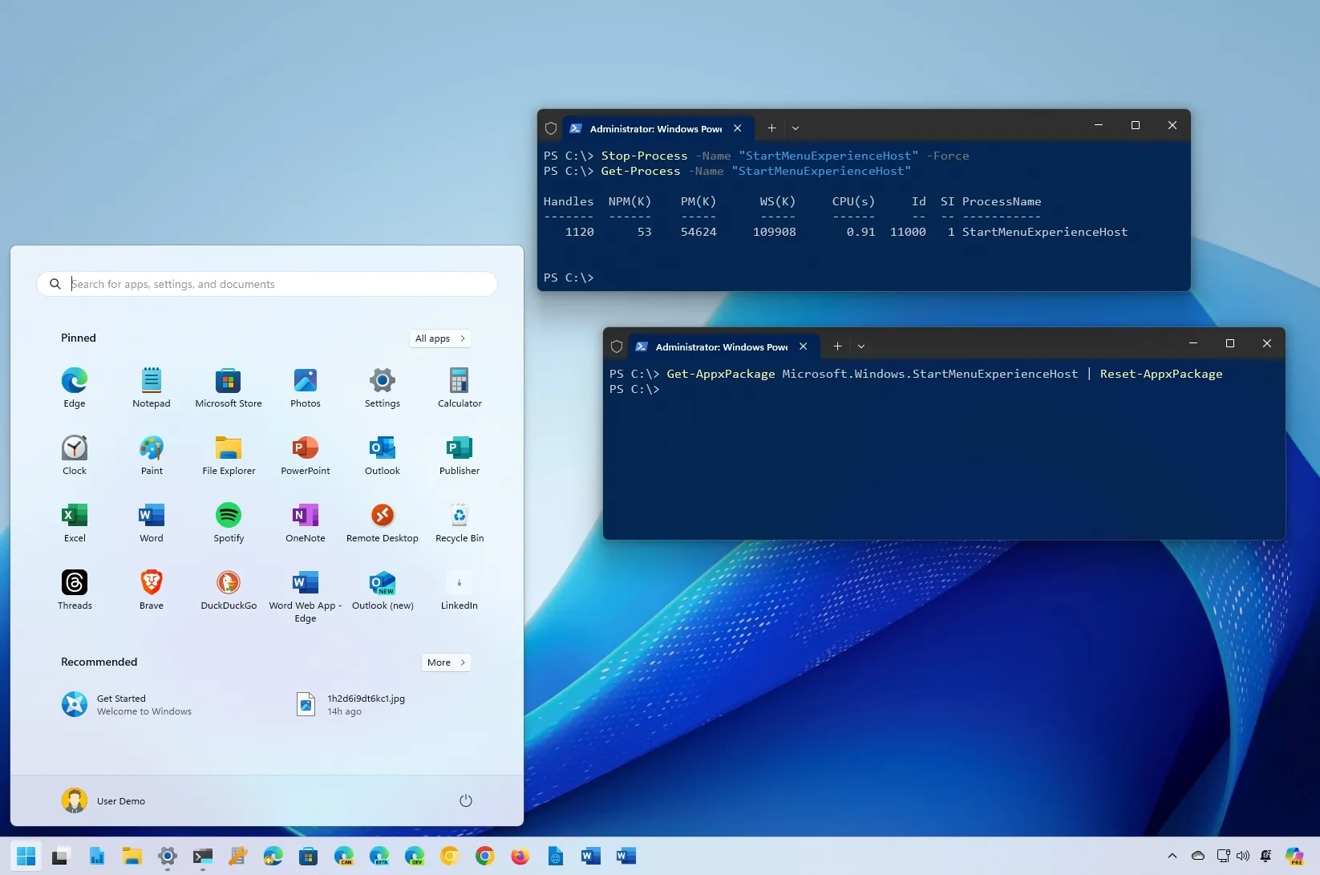The width and height of the screenshot is (1320, 875).
Task: Close the tab in upper PowerShell window
Action: 738,128
